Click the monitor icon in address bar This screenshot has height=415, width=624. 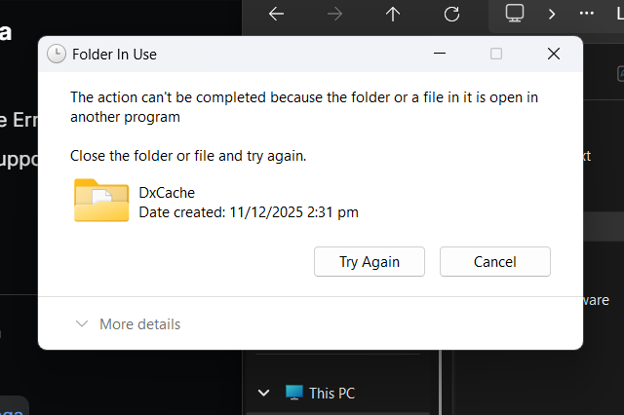pos(515,14)
